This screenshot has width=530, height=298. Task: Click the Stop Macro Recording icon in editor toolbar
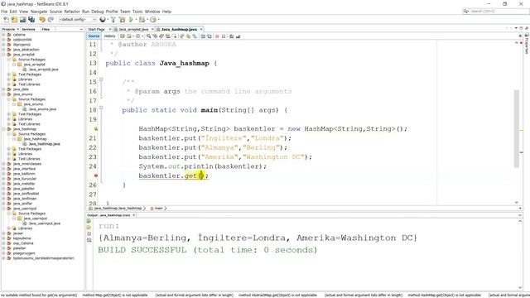(x=224, y=36)
